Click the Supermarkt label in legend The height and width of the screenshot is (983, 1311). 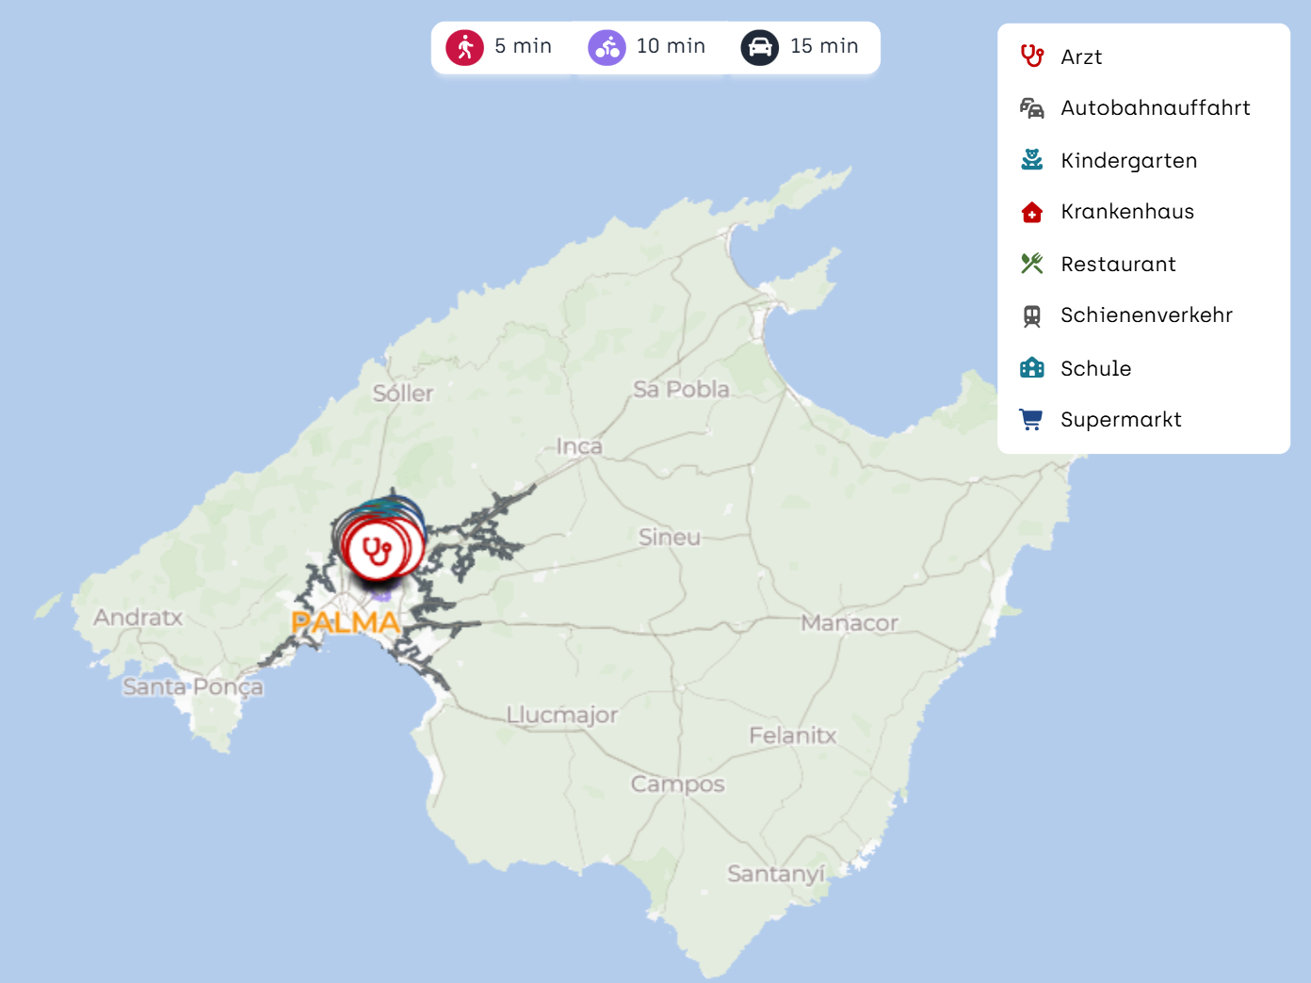1121,420
